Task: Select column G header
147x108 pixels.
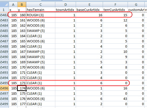Action: 136,4
